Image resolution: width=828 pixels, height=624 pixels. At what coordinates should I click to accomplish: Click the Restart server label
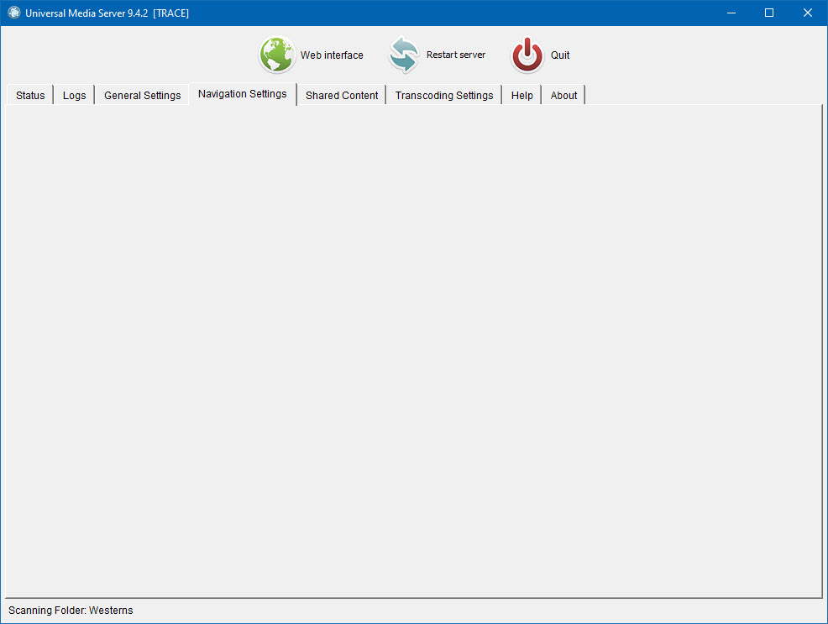[x=456, y=55]
